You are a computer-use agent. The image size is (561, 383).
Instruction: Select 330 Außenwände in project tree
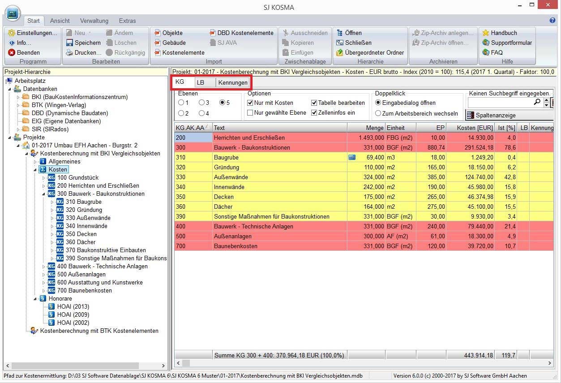point(88,218)
